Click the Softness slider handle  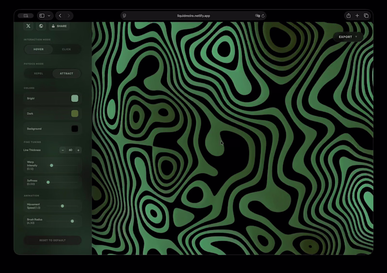(x=48, y=182)
